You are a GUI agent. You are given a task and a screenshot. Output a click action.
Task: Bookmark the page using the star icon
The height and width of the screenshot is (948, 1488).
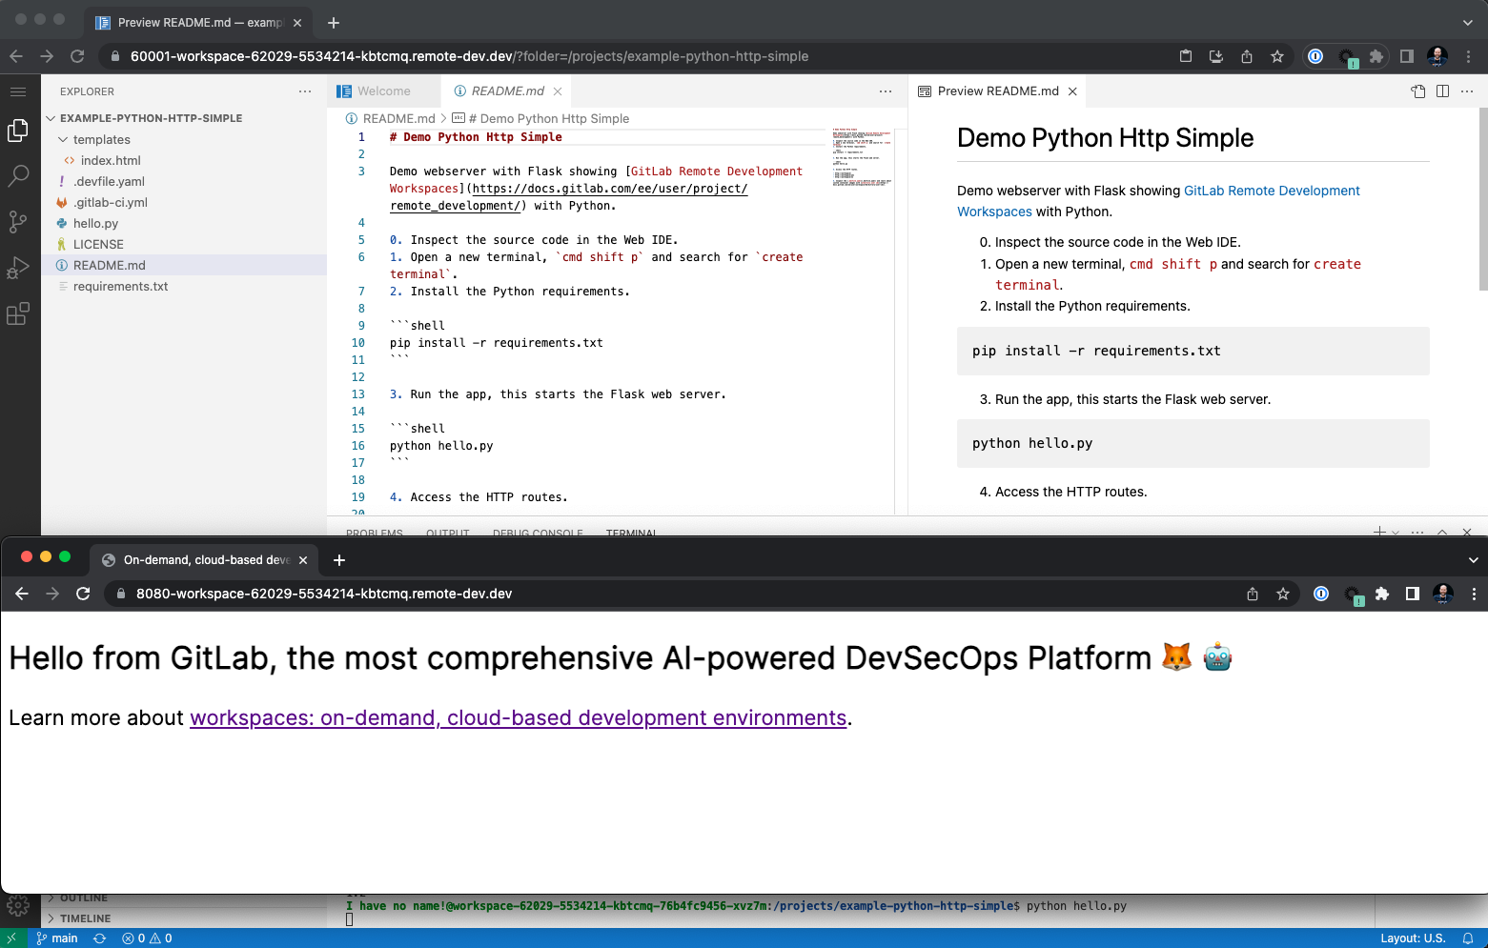(1277, 56)
